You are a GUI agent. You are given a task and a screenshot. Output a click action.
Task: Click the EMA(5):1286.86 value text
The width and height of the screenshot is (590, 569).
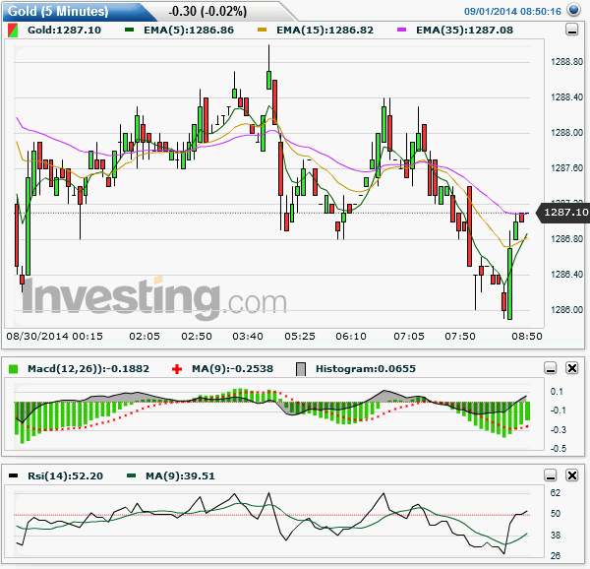[x=189, y=31]
